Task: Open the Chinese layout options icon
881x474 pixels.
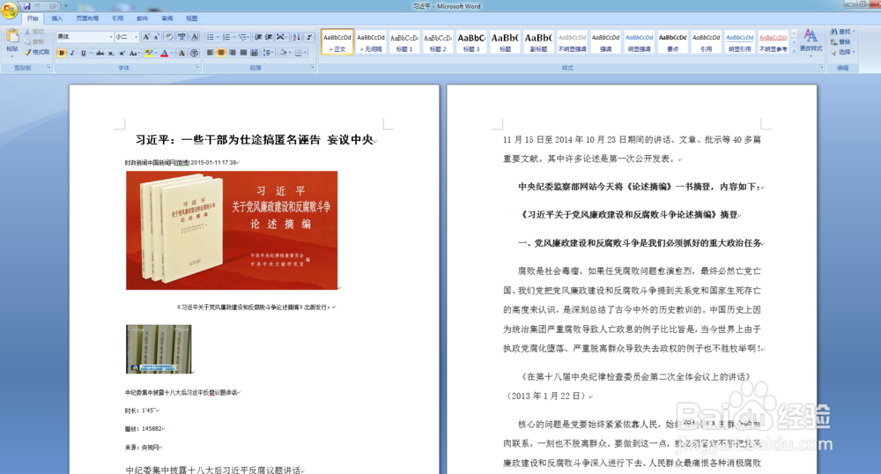Action: pyautogui.click(x=282, y=37)
